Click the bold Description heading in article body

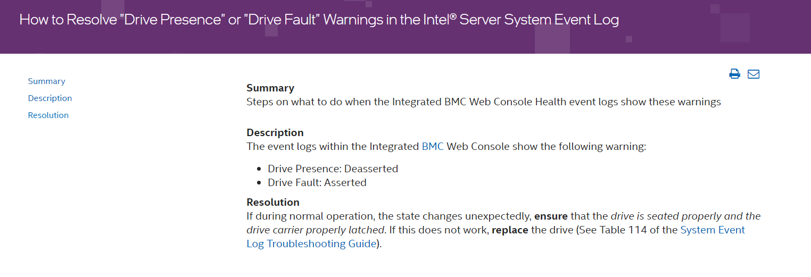point(275,133)
